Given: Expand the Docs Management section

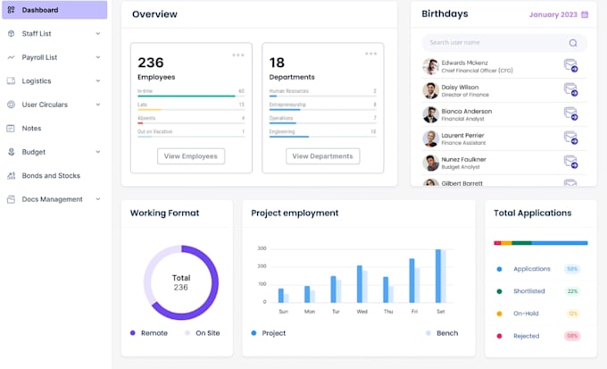Looking at the screenshot, I should 98,199.
